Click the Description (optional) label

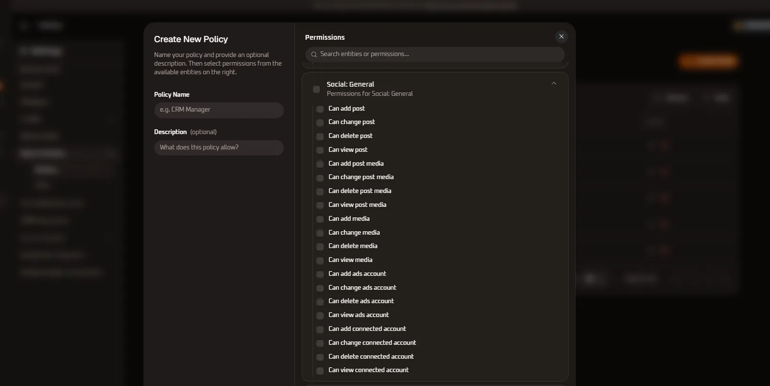point(185,132)
